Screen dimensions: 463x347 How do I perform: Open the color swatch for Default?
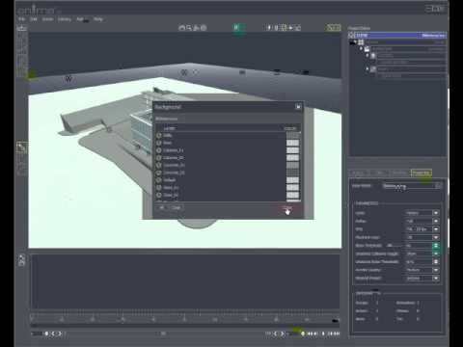tap(292, 180)
